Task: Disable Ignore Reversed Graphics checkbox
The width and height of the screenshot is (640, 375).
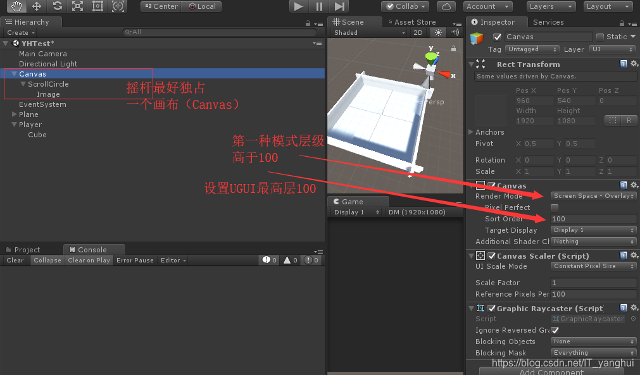Action: tap(555, 330)
